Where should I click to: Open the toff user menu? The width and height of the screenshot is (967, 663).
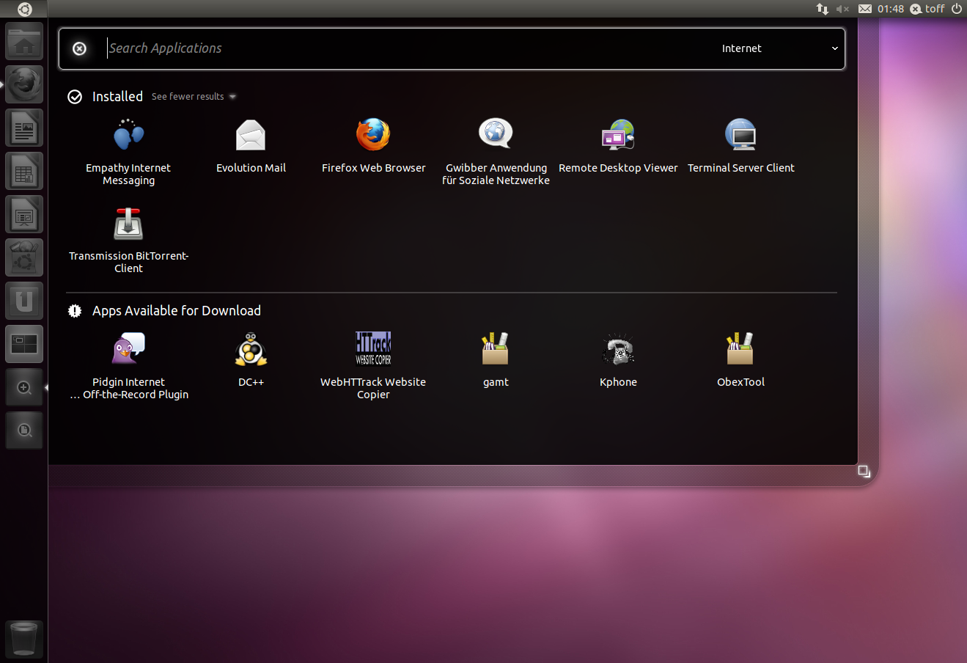click(927, 9)
